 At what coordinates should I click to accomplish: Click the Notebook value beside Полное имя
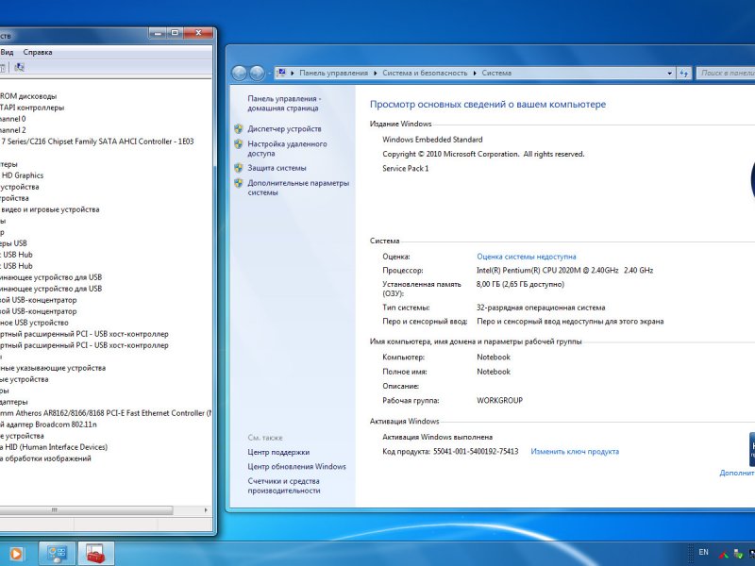(x=494, y=372)
